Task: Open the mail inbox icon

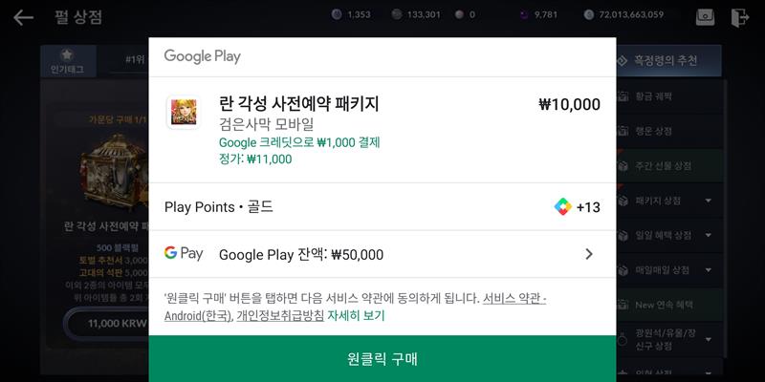Action: pos(705,17)
